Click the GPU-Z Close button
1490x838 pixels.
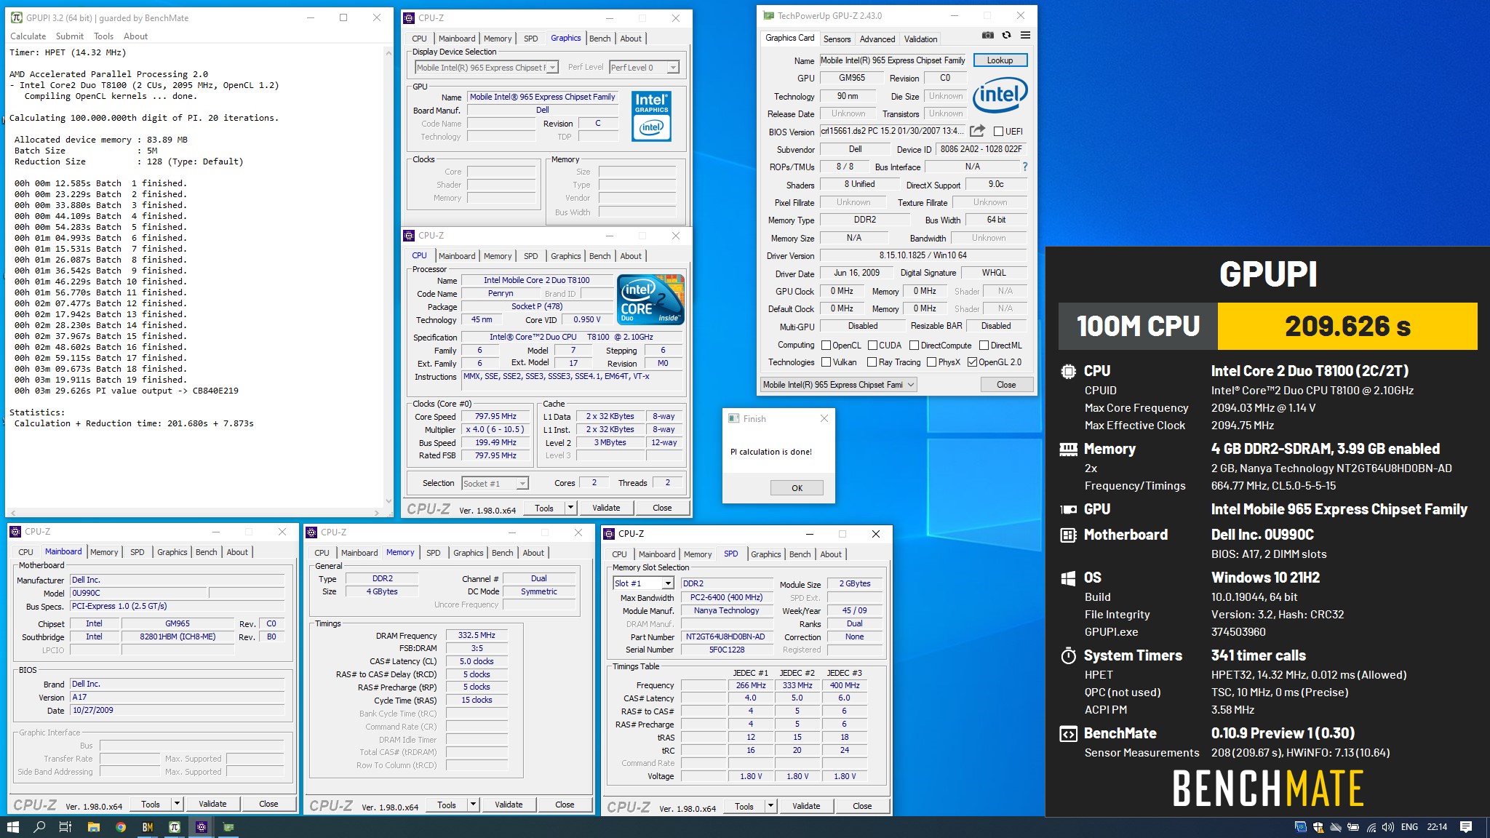click(x=1006, y=385)
